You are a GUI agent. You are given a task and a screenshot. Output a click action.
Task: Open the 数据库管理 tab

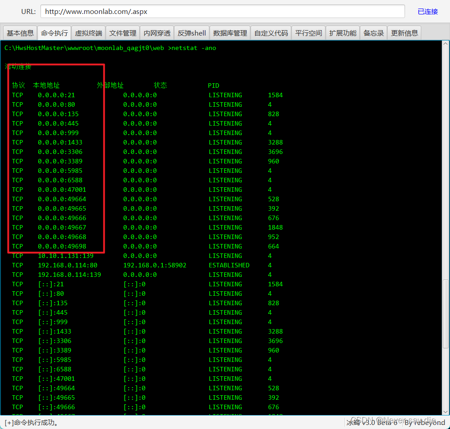pos(230,33)
